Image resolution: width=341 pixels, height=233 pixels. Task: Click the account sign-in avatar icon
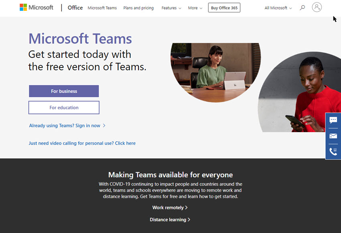tap(317, 7)
